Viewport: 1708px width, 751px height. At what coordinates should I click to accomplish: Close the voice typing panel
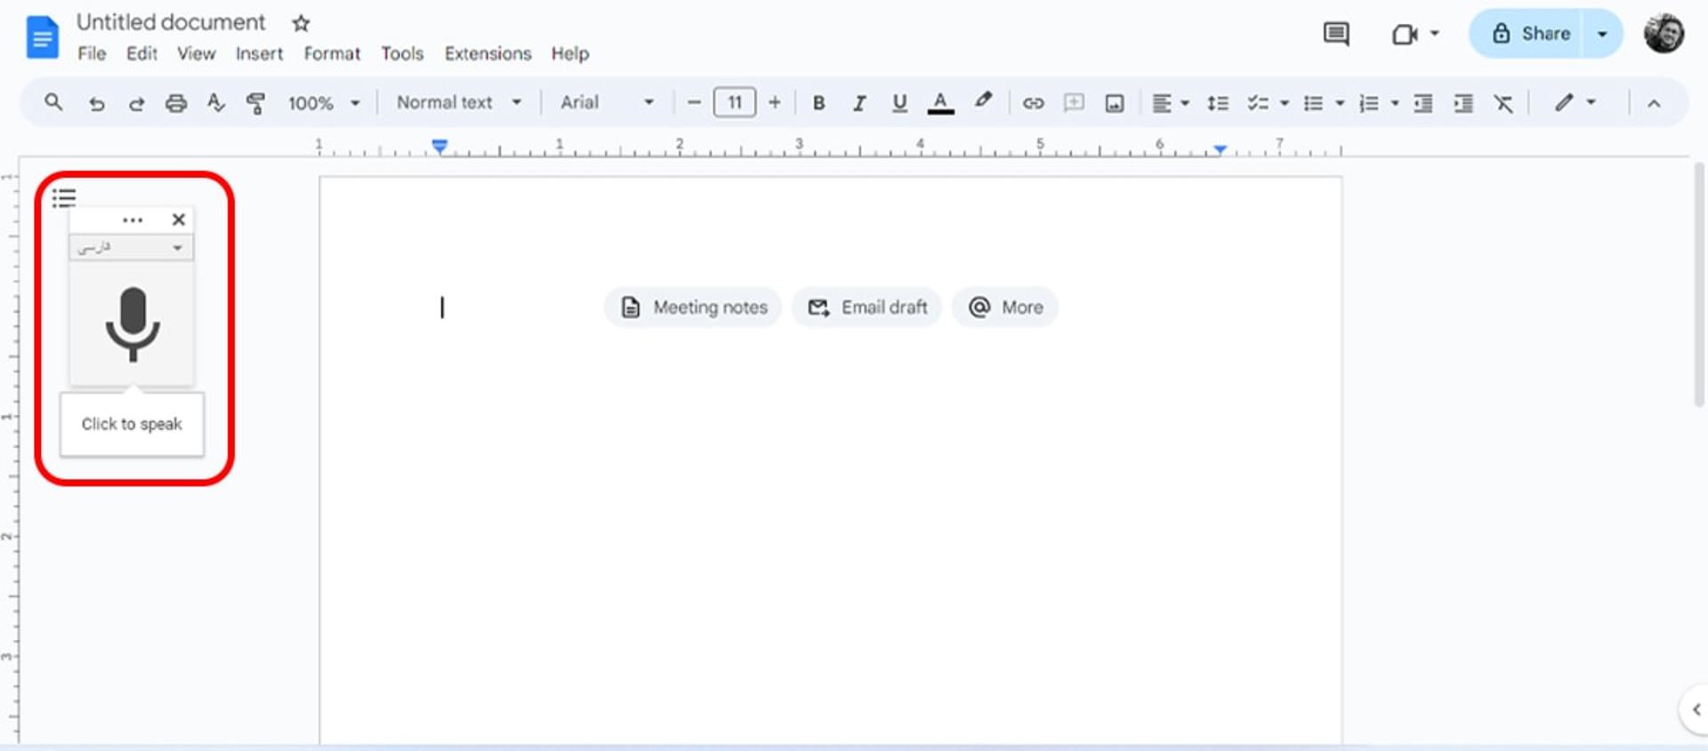tap(178, 220)
